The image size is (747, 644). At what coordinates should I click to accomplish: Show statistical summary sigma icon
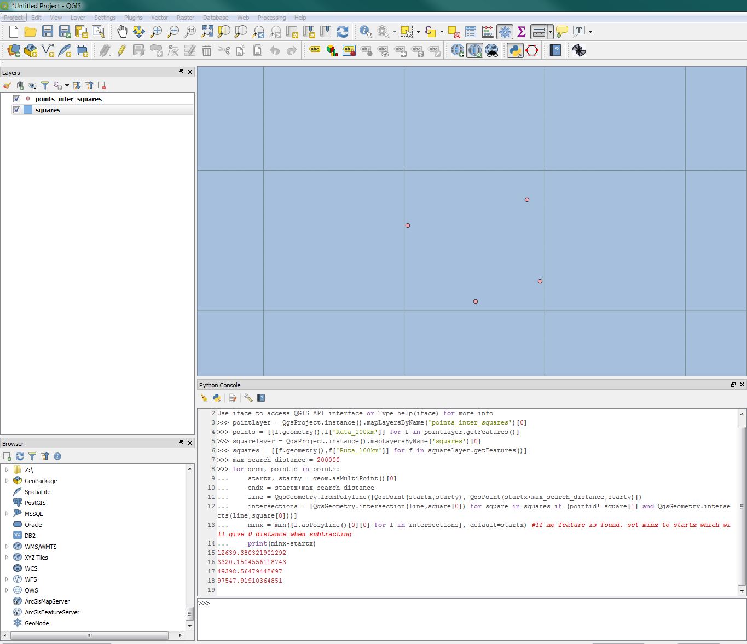(x=522, y=31)
